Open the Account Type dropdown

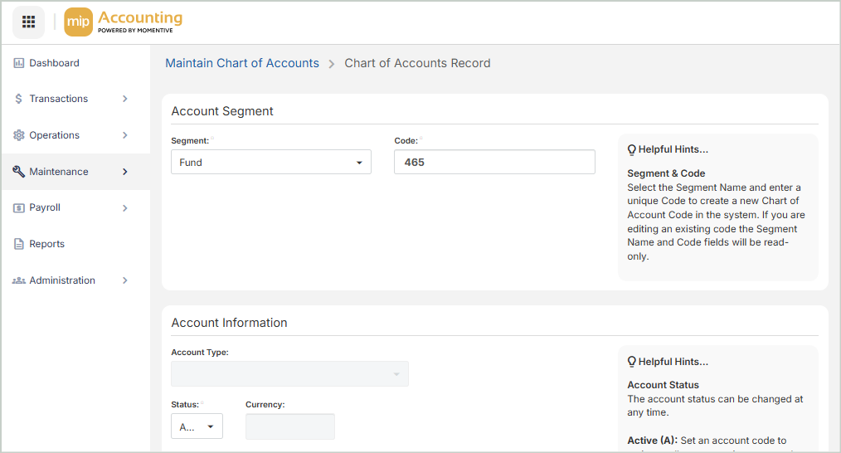pos(289,374)
